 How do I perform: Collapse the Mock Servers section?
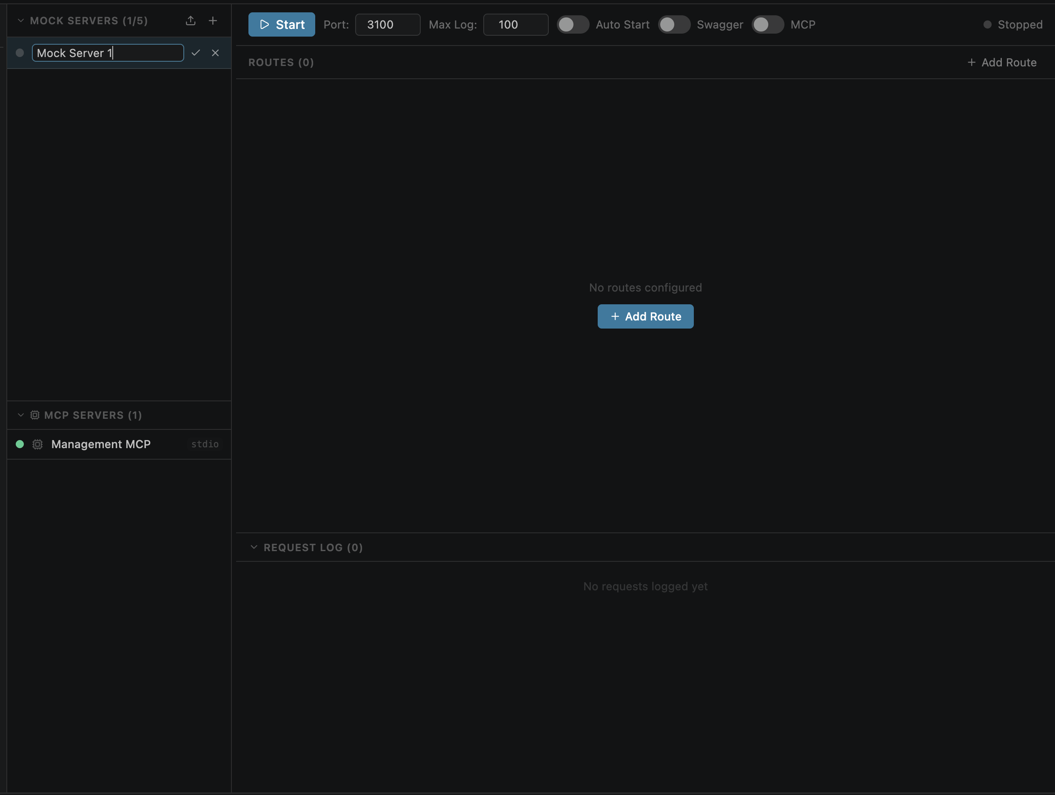point(20,20)
